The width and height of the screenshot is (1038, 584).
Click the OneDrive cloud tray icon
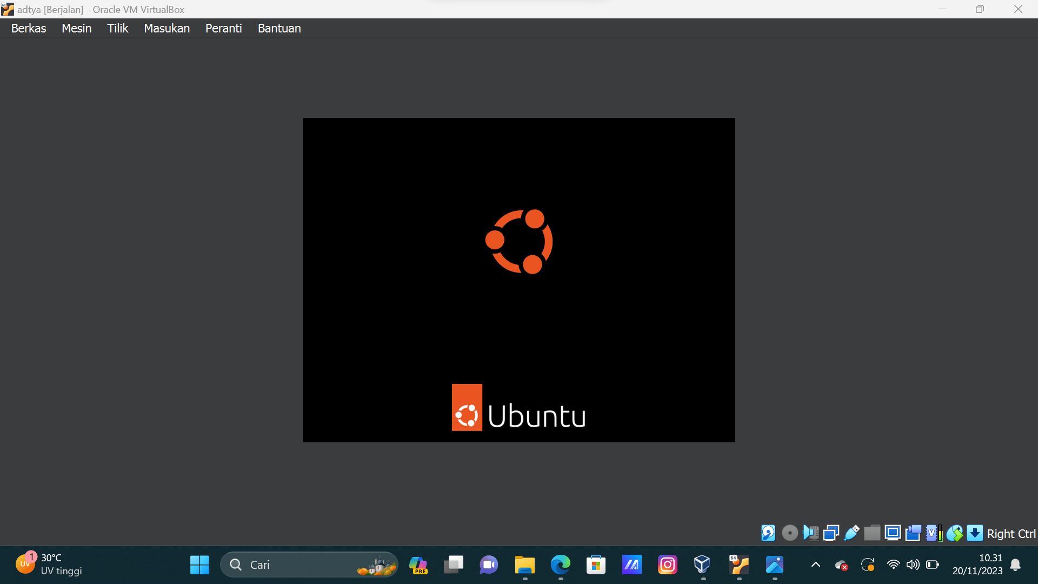point(841,565)
